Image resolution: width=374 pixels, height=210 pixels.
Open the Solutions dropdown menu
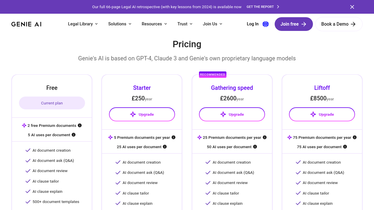[x=120, y=24]
